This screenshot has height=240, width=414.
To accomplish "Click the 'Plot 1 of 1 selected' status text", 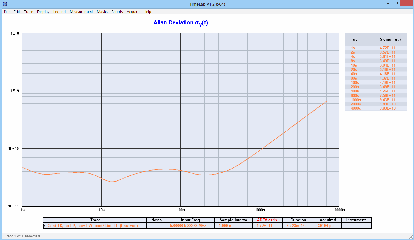I will [x=23, y=236].
